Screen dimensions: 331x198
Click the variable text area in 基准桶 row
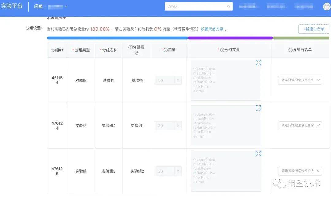[x=226, y=80]
